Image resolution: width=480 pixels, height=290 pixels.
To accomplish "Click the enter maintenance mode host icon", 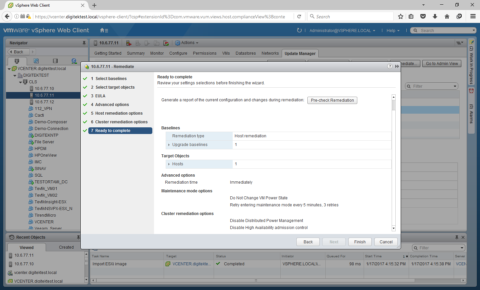I will [x=129, y=43].
